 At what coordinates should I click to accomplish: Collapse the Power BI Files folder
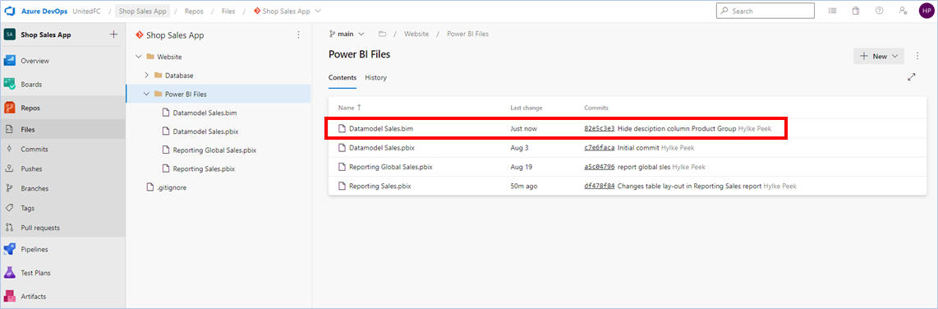pos(146,94)
